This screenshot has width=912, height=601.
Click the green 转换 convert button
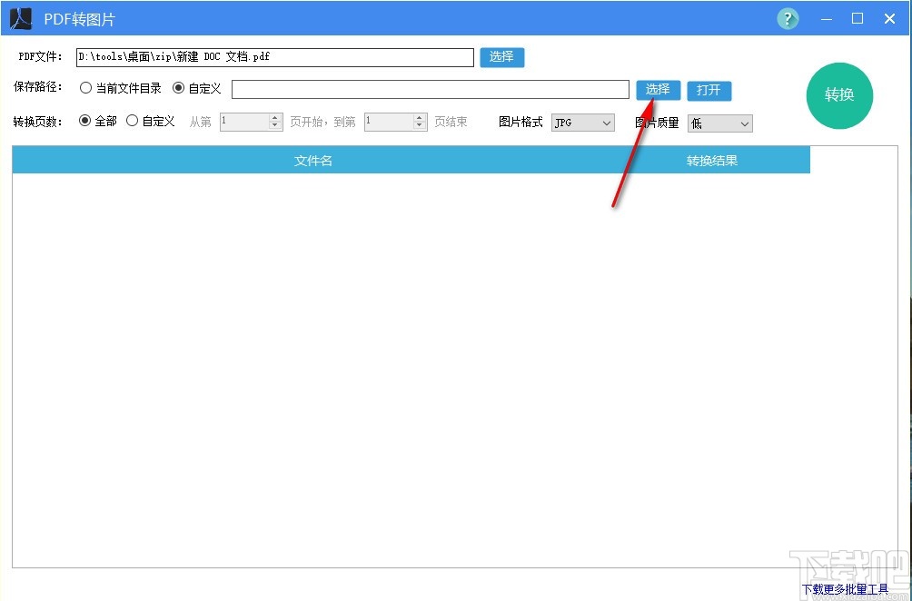pos(839,95)
